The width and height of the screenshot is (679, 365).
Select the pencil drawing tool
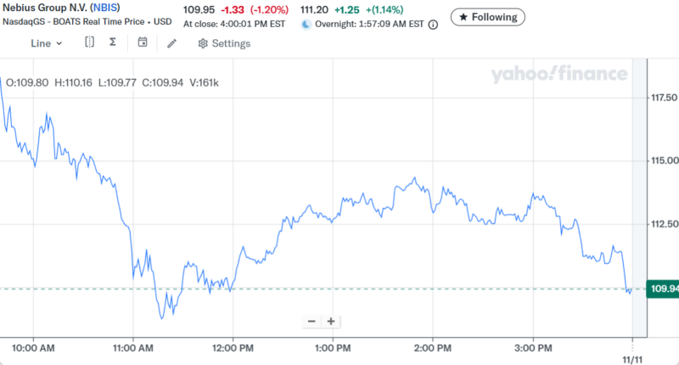tap(171, 43)
